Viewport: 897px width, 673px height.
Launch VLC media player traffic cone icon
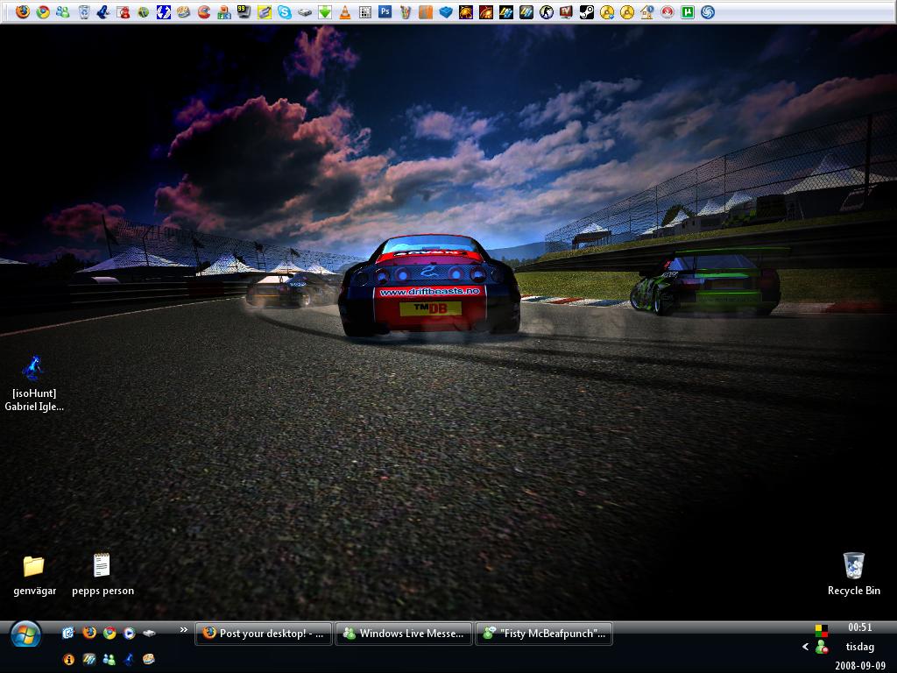tap(345, 11)
